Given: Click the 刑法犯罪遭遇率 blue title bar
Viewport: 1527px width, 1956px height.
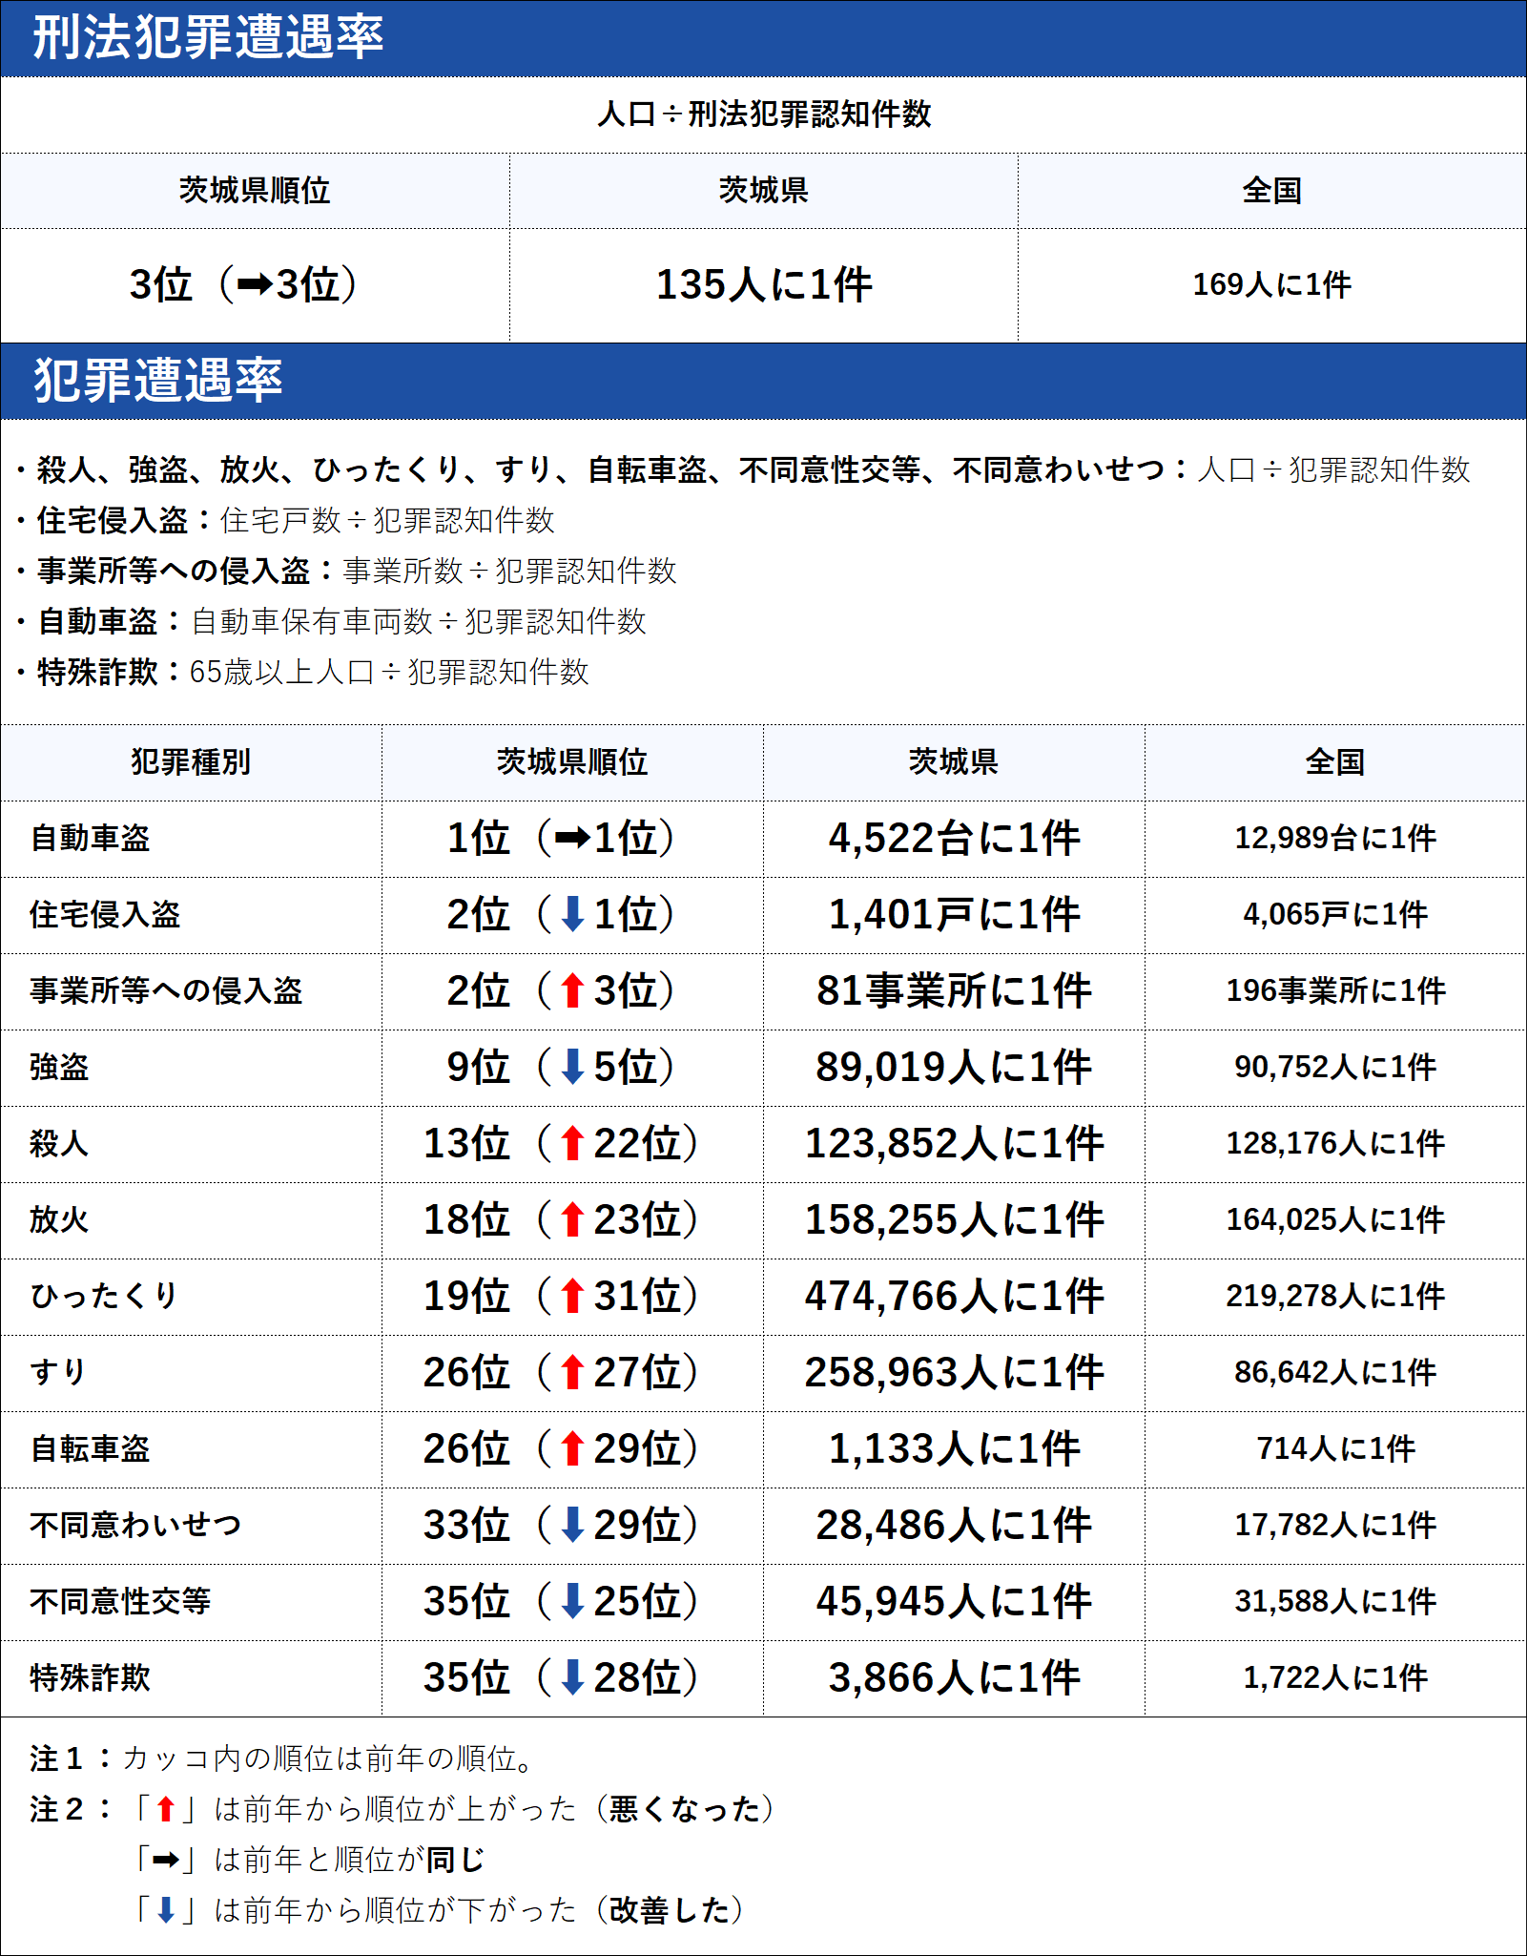Looking at the screenshot, I should (210, 36).
